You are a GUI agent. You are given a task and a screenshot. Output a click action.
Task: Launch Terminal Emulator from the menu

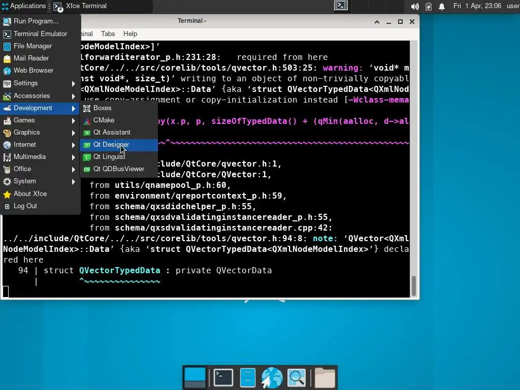40,34
